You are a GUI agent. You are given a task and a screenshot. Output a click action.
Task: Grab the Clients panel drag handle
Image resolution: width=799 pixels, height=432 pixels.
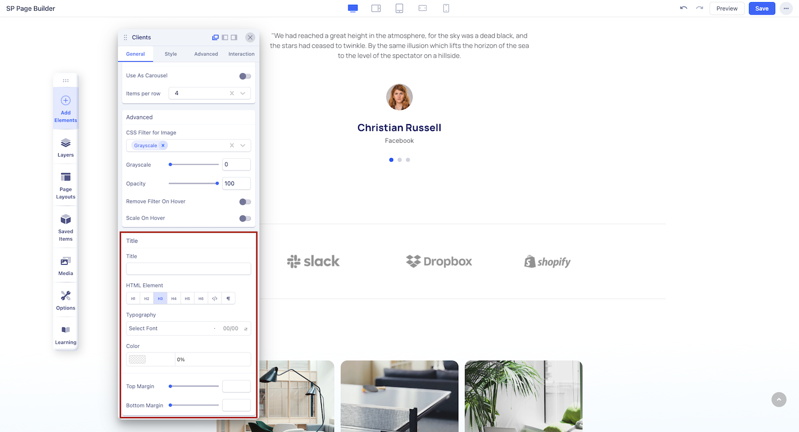pos(126,37)
